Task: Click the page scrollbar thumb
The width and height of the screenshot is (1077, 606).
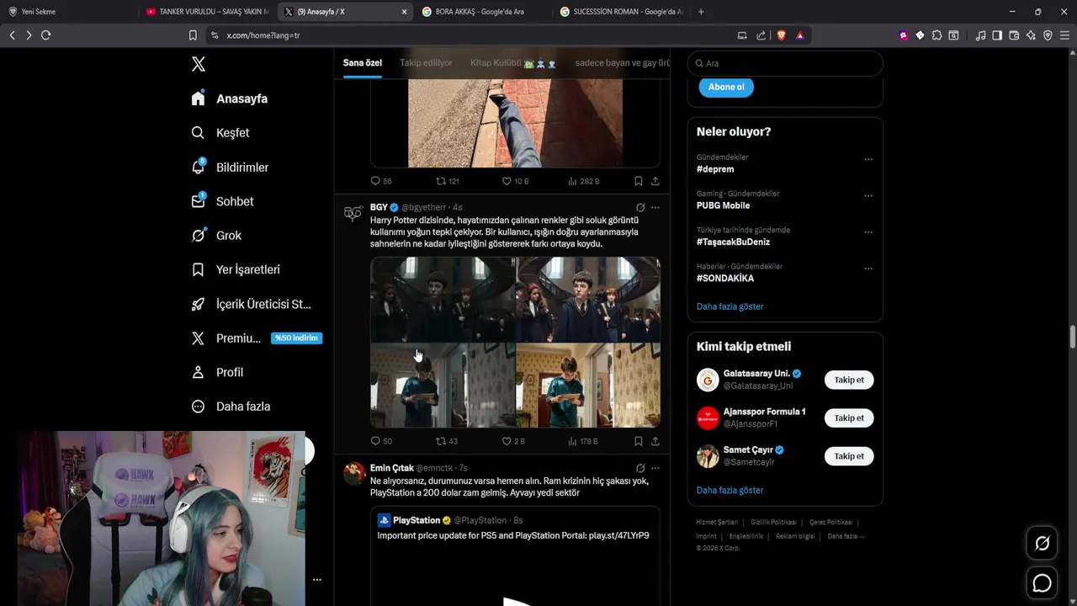Action: [1073, 337]
